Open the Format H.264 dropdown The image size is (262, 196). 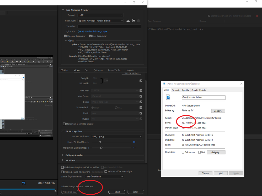[x=100, y=15]
